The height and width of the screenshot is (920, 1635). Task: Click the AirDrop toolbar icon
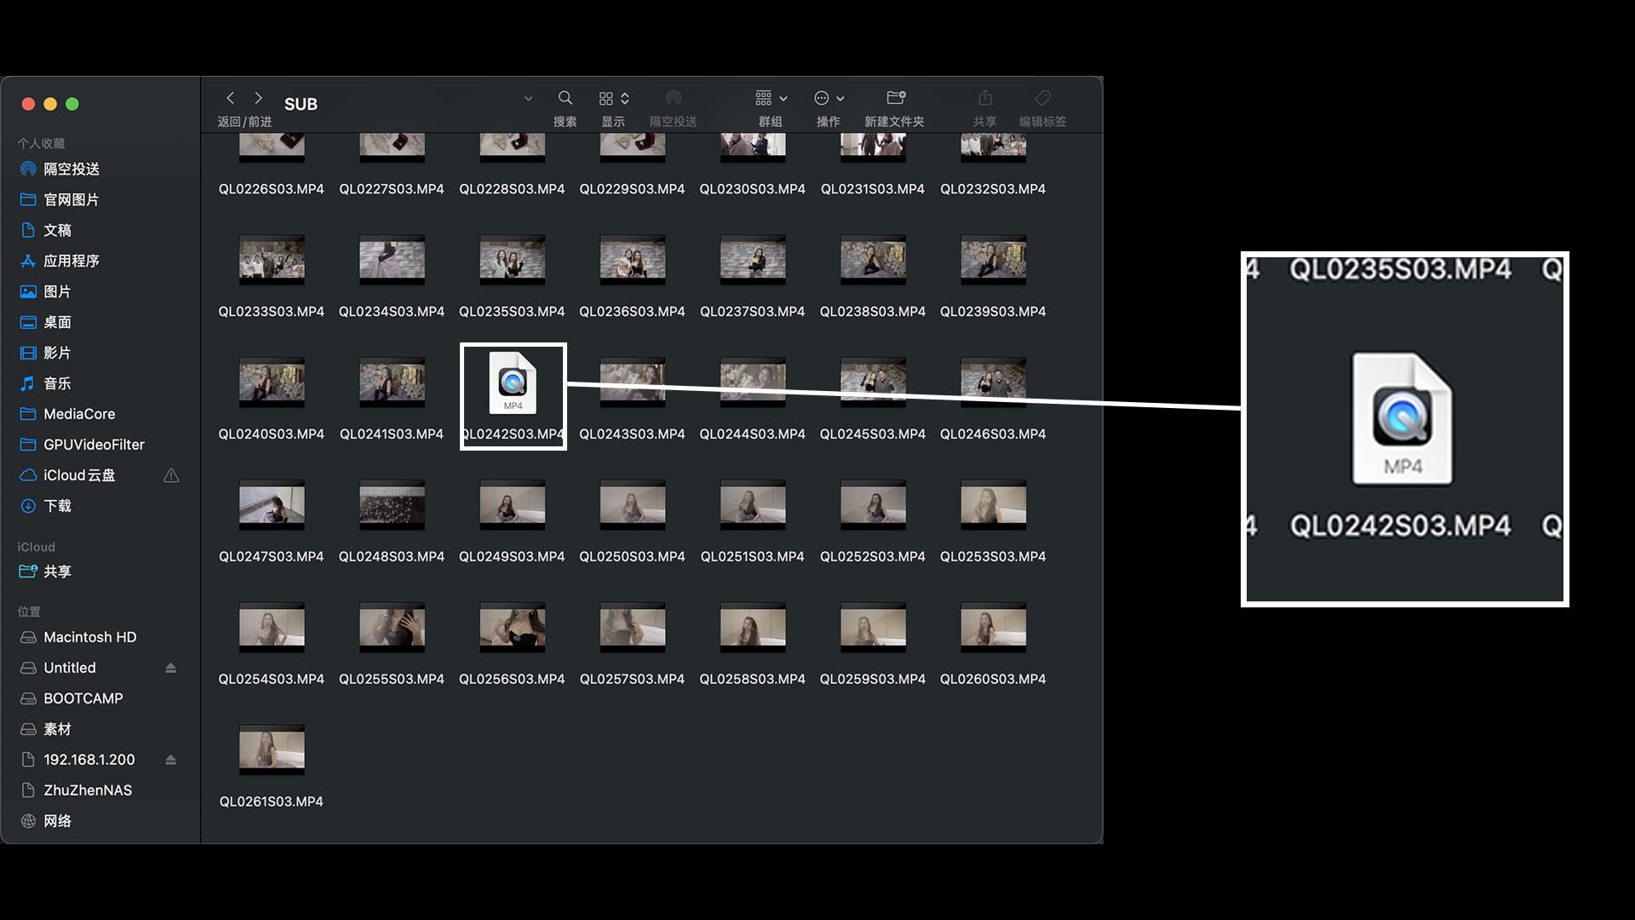[673, 98]
